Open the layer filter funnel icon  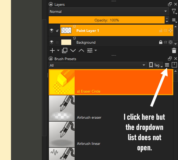tap(174, 11)
